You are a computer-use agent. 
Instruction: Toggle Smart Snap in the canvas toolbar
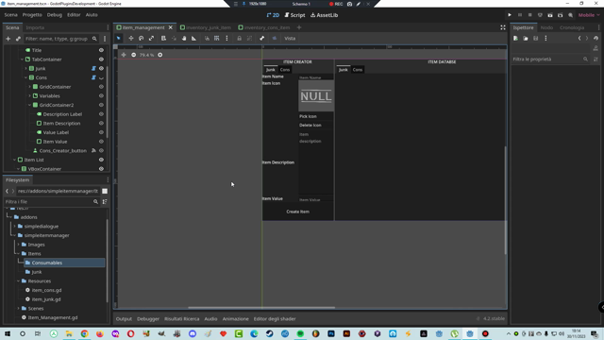207,38
